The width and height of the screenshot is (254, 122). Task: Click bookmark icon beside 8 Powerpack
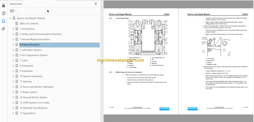tap(17, 66)
